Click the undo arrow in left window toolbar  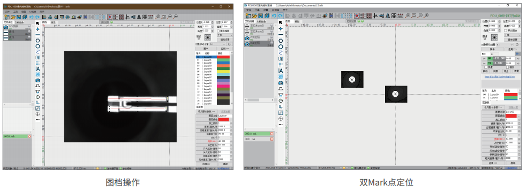(x=32, y=17)
